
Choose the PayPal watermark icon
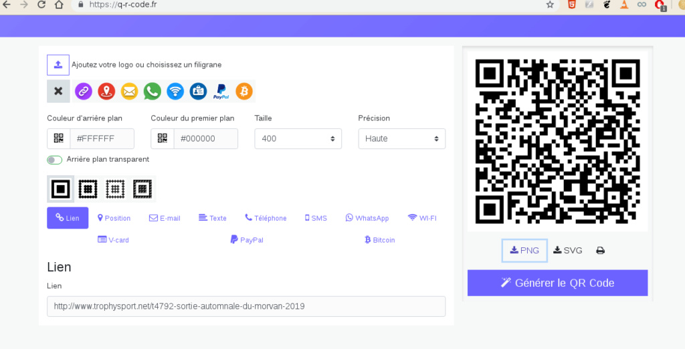[x=221, y=92]
